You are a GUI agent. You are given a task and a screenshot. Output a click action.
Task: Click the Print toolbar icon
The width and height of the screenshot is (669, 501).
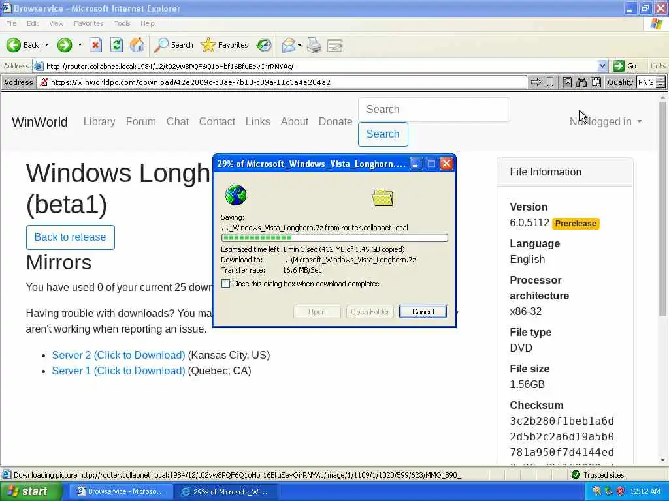[314, 45]
